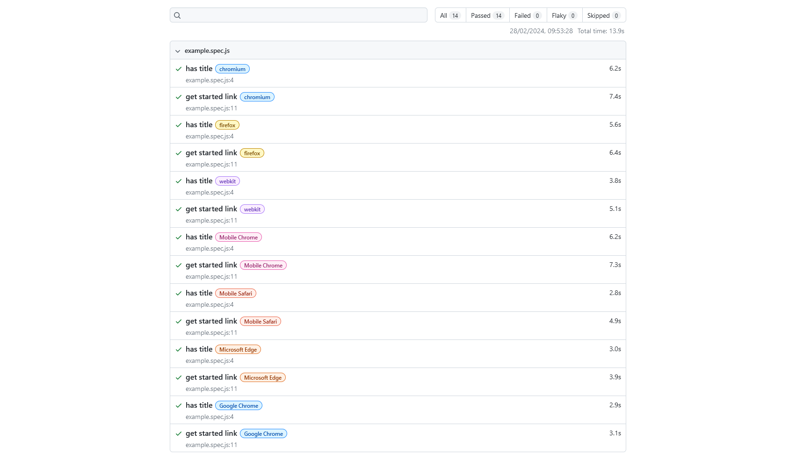This screenshot has width=796, height=469.
Task: Click example.spec.js:4 under has title firefox
Action: pos(210,137)
